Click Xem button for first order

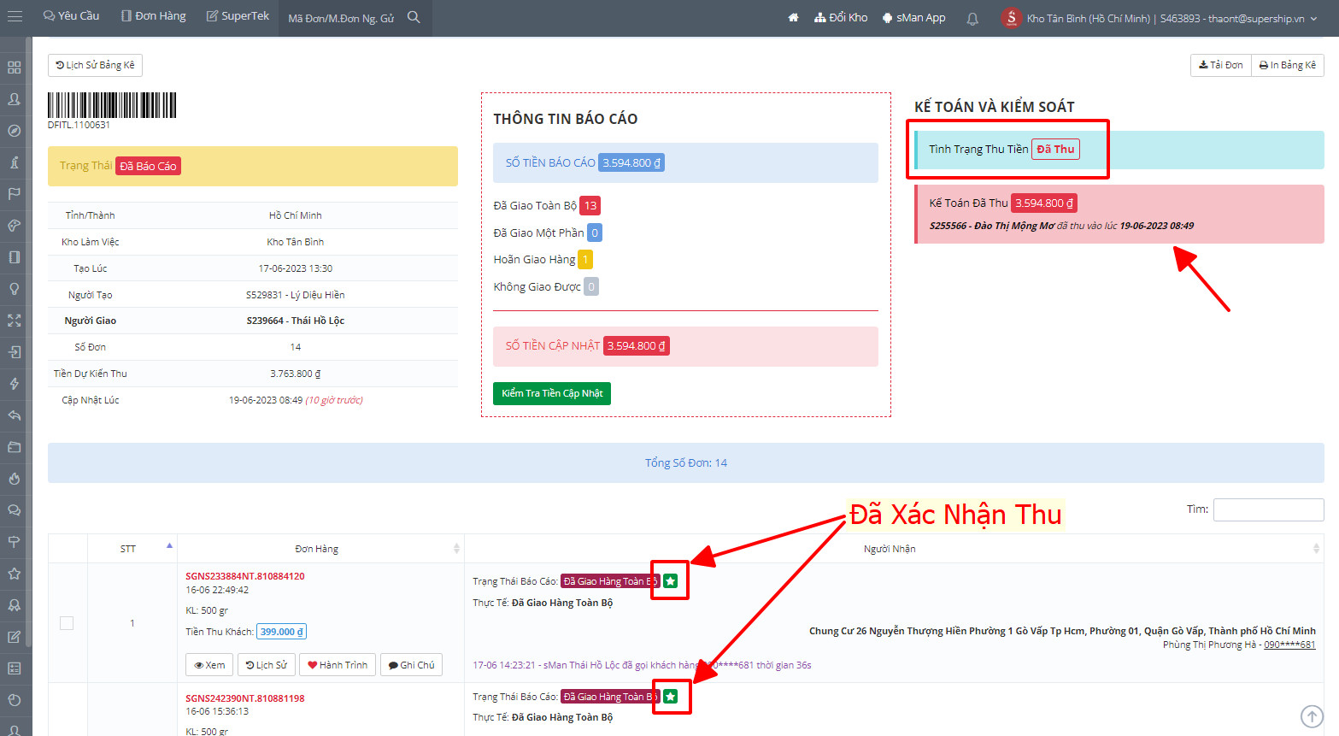coord(209,665)
